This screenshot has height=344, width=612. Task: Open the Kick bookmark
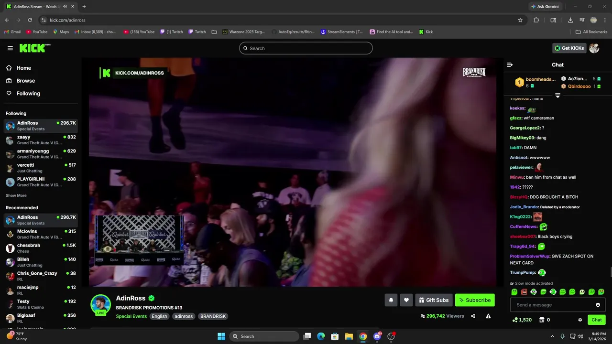426,32
